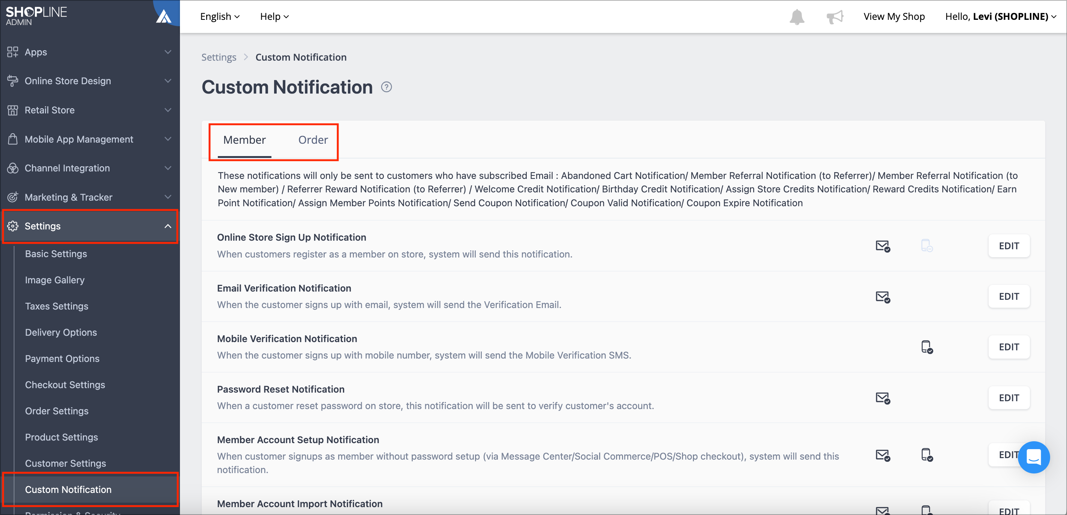This screenshot has height=515, width=1067.
Task: Edit the Online Store Sign Up Notification
Action: tap(1009, 246)
